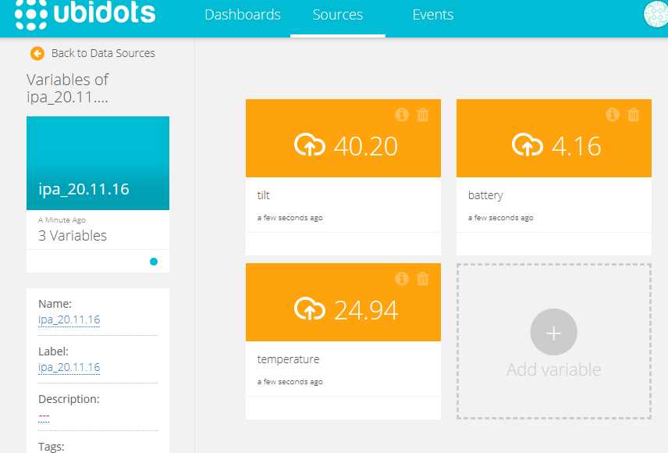The width and height of the screenshot is (668, 453).
Task: Select the Sources tab
Action: [337, 15]
